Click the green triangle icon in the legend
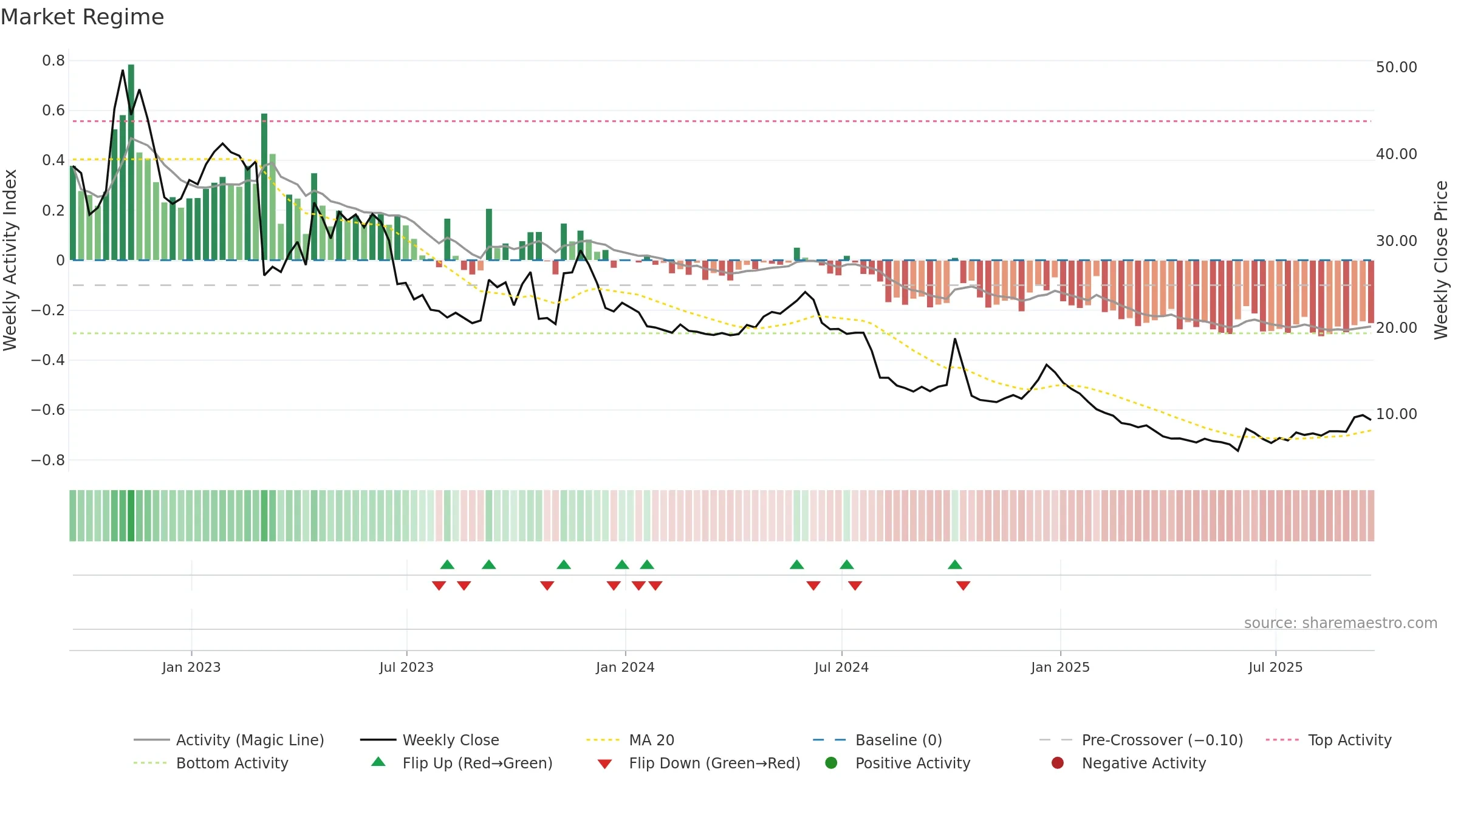 378,762
